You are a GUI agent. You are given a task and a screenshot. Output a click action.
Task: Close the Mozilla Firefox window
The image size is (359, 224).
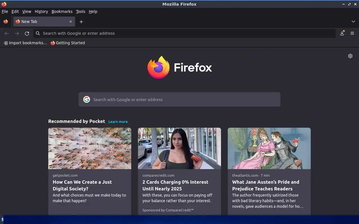point(355,4)
